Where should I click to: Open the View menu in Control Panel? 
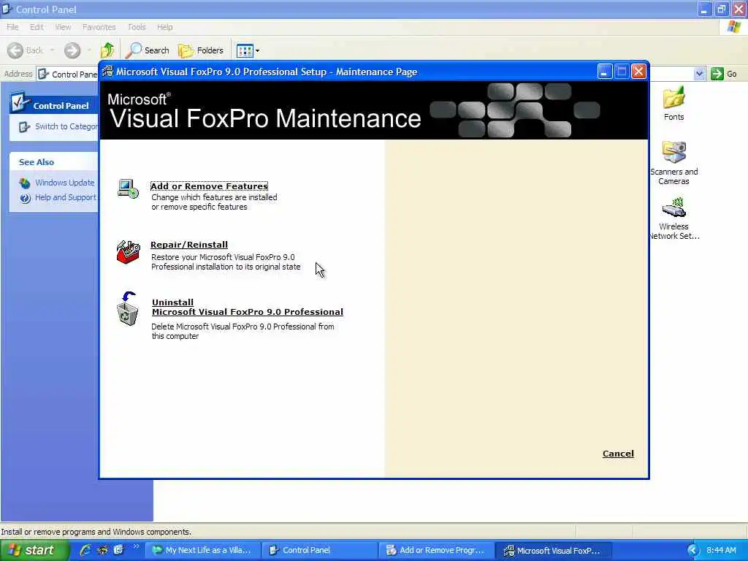pos(63,27)
